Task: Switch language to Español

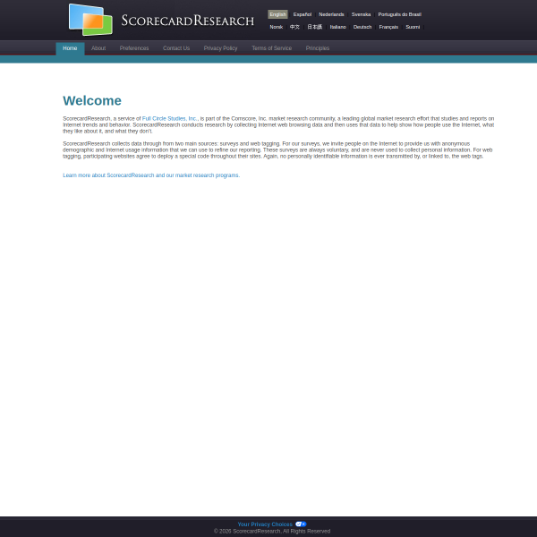Action: (x=303, y=14)
